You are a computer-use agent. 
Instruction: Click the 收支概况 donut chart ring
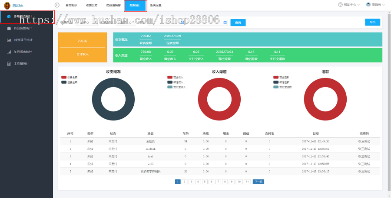(96, 99)
